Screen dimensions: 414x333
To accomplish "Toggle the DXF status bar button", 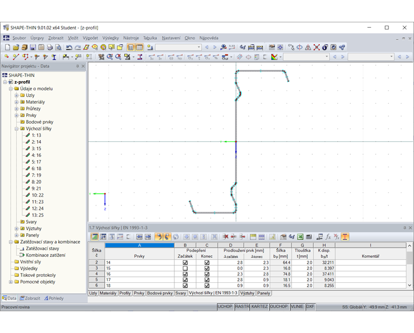I will [x=310, y=307].
